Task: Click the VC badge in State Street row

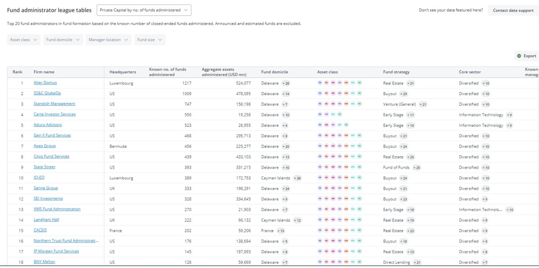Action: [x=359, y=167]
